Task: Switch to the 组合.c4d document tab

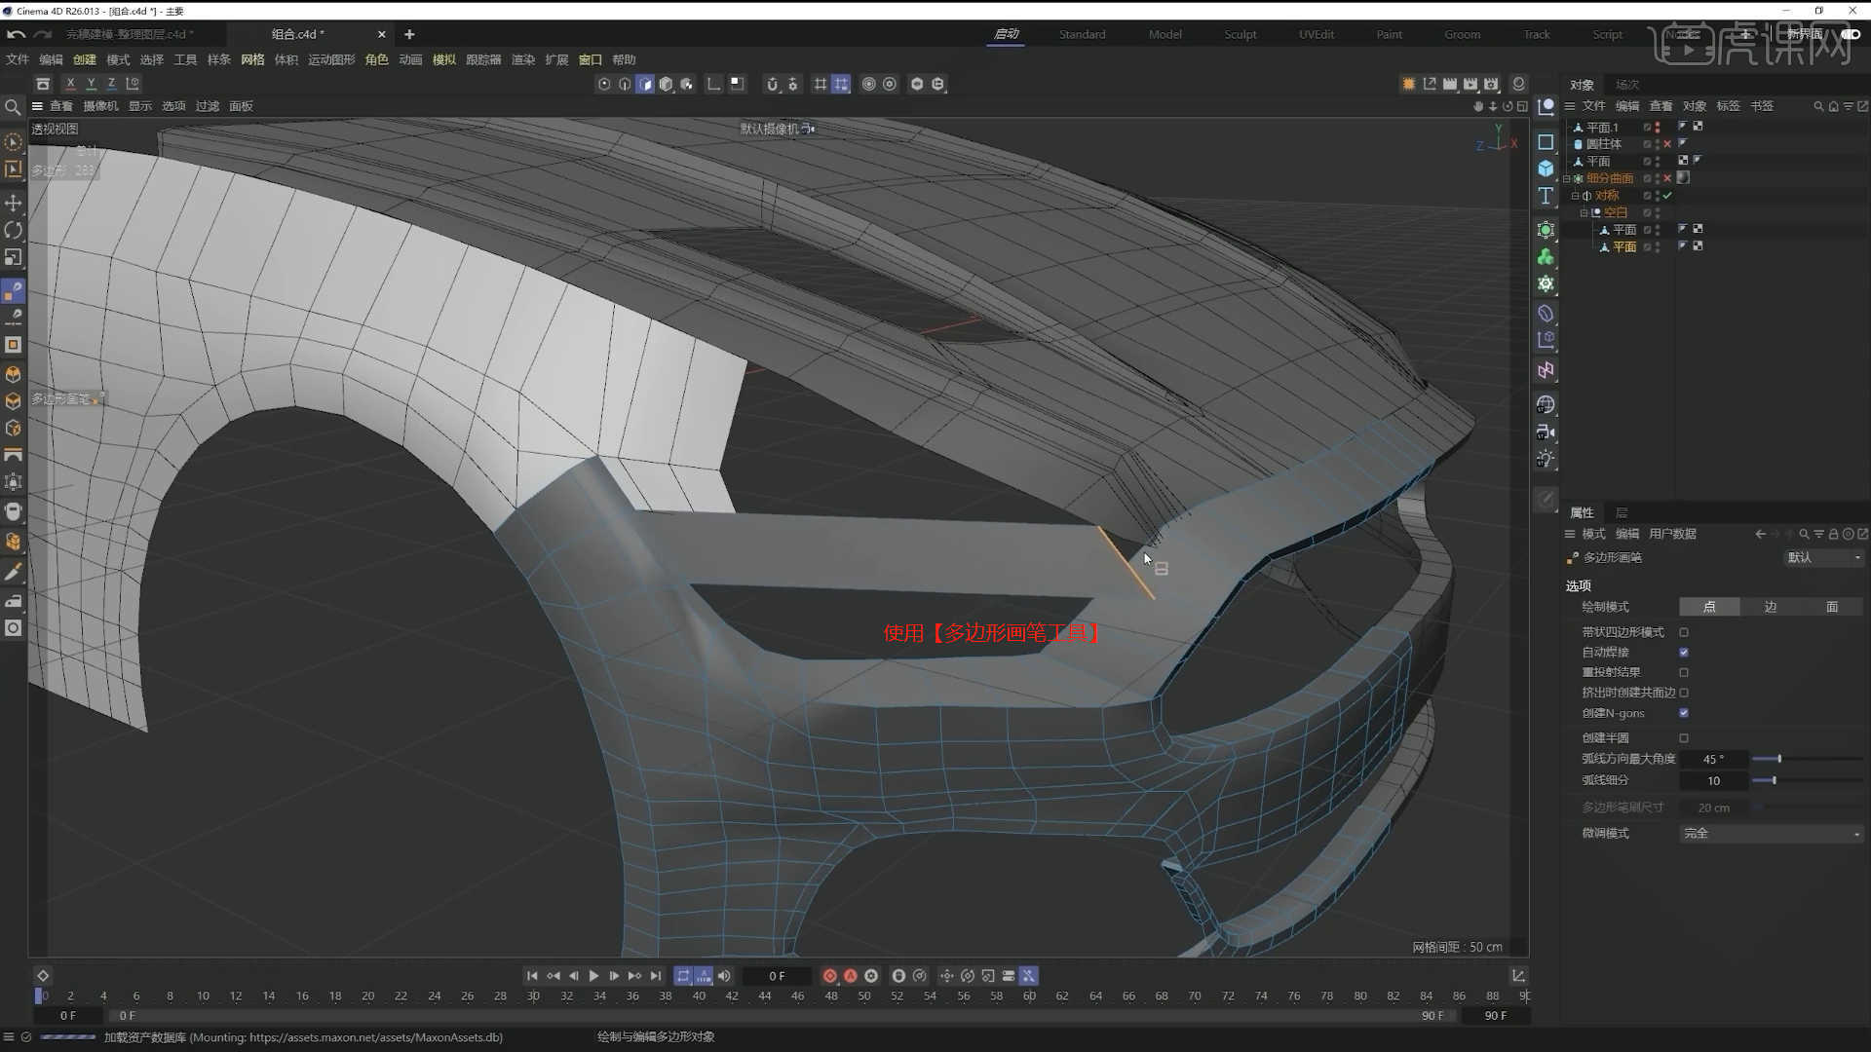Action: pos(297,34)
